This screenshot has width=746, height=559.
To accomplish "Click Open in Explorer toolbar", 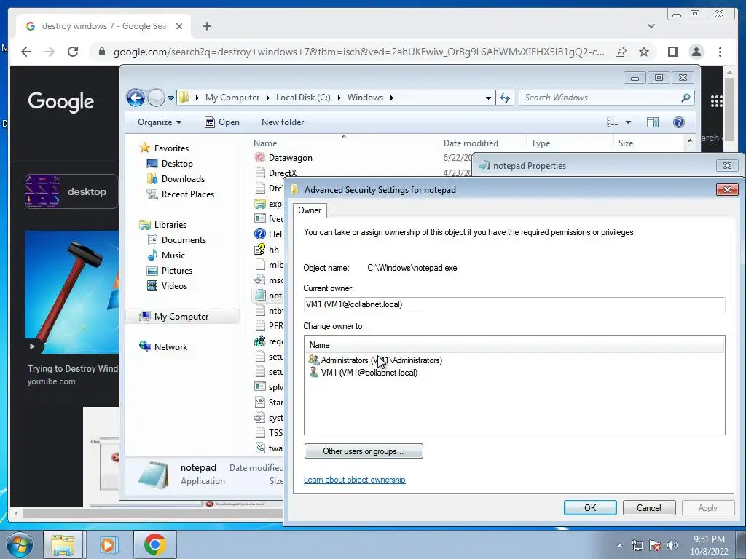I will tap(222, 122).
